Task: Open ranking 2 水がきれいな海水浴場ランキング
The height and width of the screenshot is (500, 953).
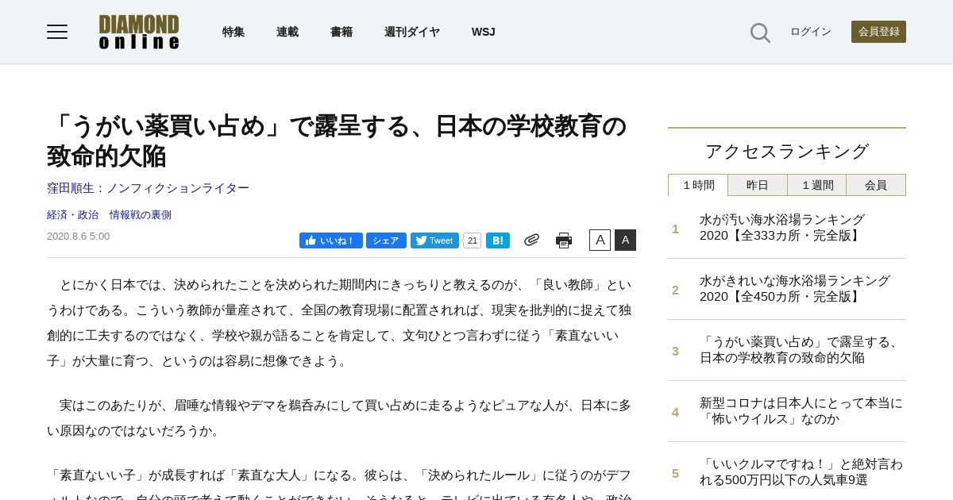Action: pyautogui.click(x=795, y=289)
